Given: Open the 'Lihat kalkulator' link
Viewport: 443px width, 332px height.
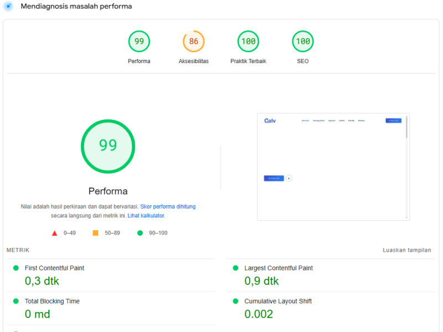Looking at the screenshot, I should (x=146, y=216).
